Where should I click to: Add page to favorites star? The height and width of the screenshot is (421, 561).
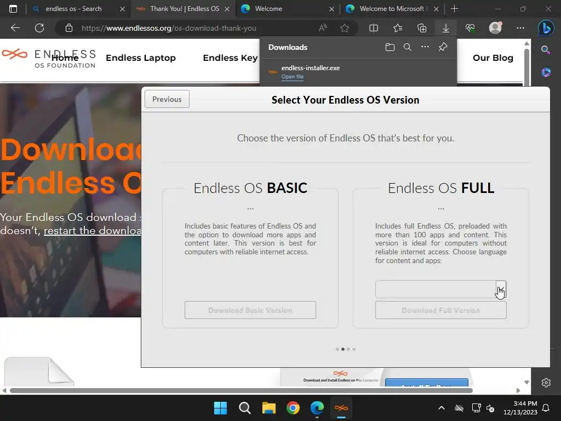(x=345, y=28)
